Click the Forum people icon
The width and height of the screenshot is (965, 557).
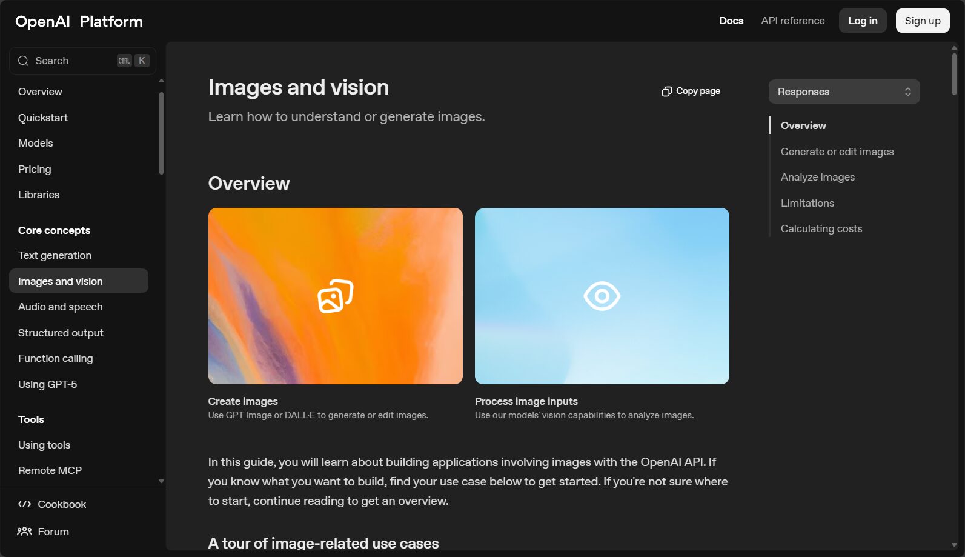coord(24,532)
